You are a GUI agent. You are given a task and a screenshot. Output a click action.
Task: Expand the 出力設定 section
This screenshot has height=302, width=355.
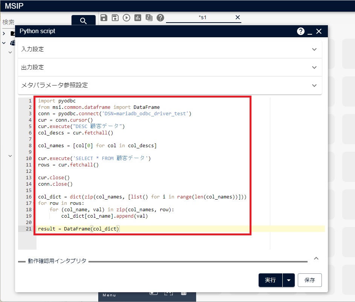coord(170,67)
